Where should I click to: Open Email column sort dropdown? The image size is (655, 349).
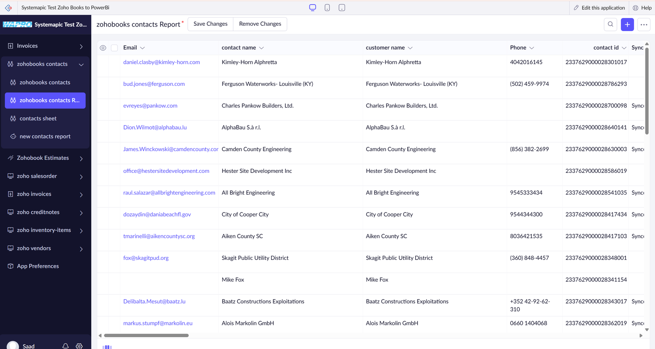coord(142,48)
